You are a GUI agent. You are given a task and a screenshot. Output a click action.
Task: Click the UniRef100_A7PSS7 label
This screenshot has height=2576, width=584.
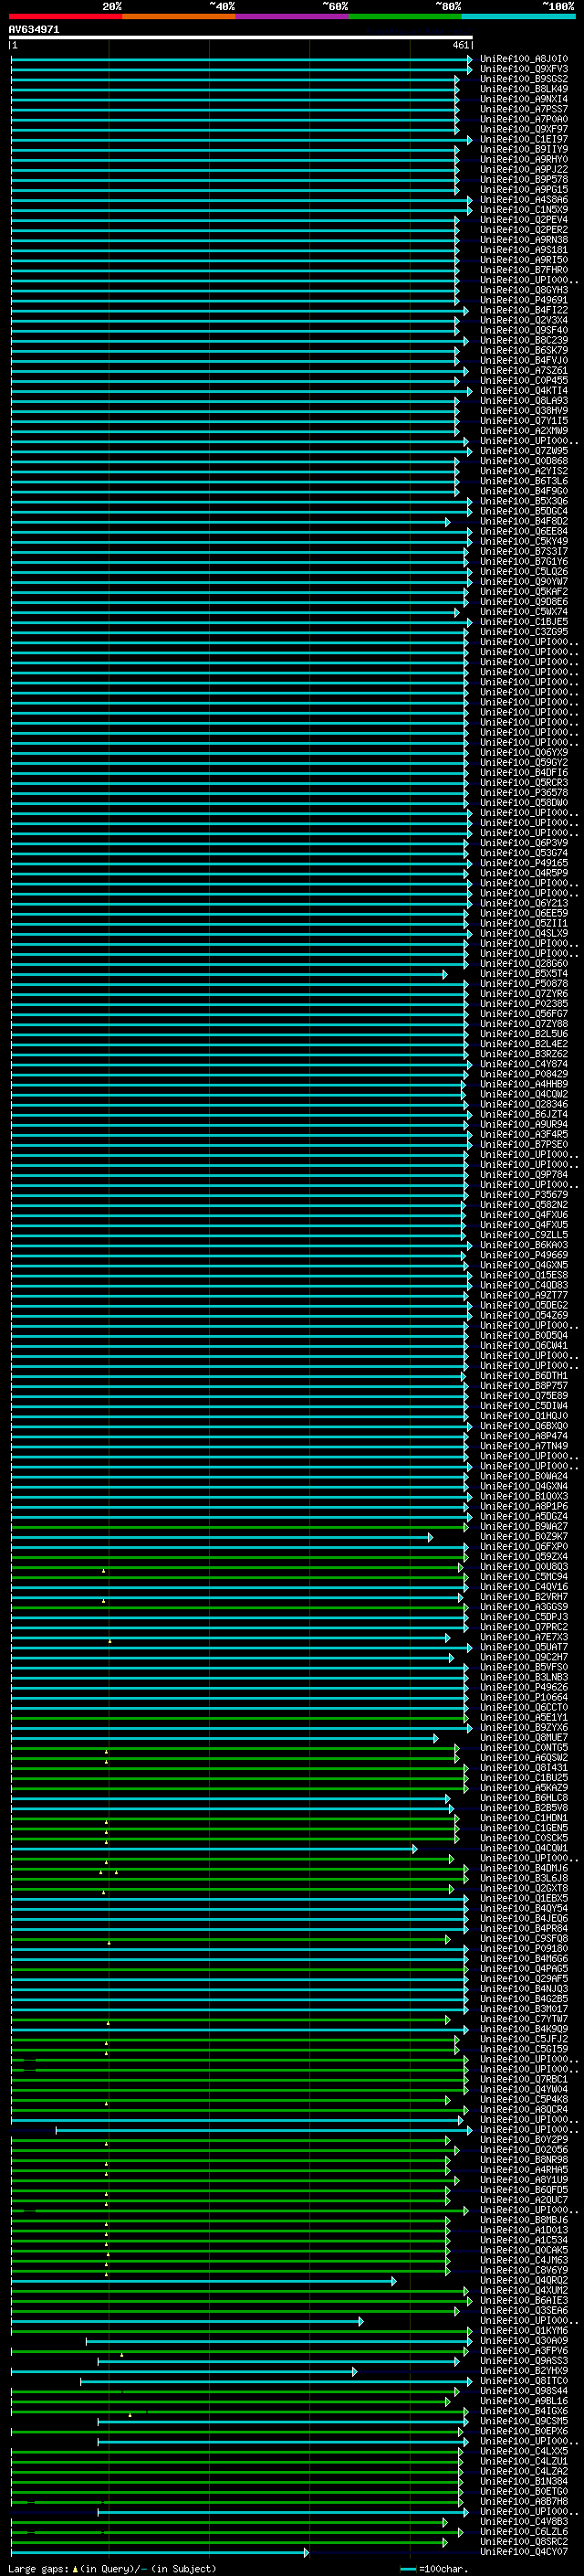[x=523, y=109]
